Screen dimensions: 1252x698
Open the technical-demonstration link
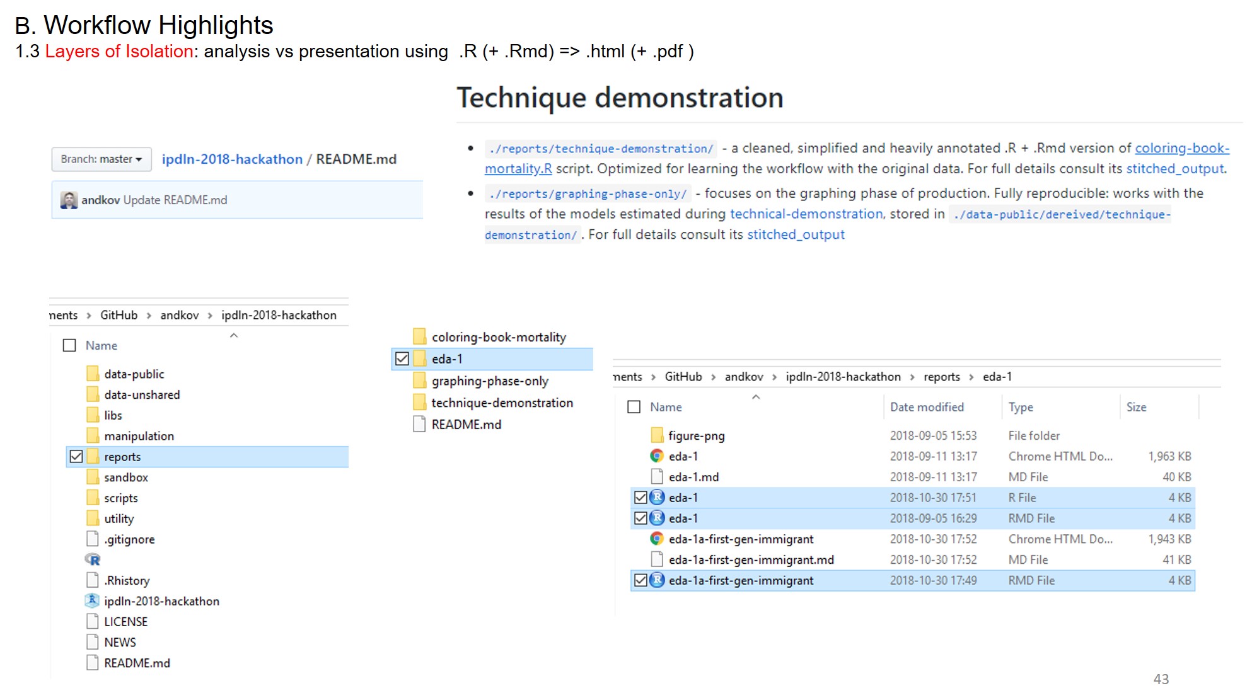806,214
